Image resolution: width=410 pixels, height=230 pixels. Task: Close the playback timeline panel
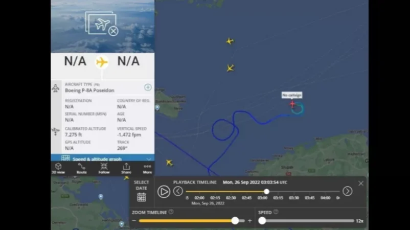361,183
